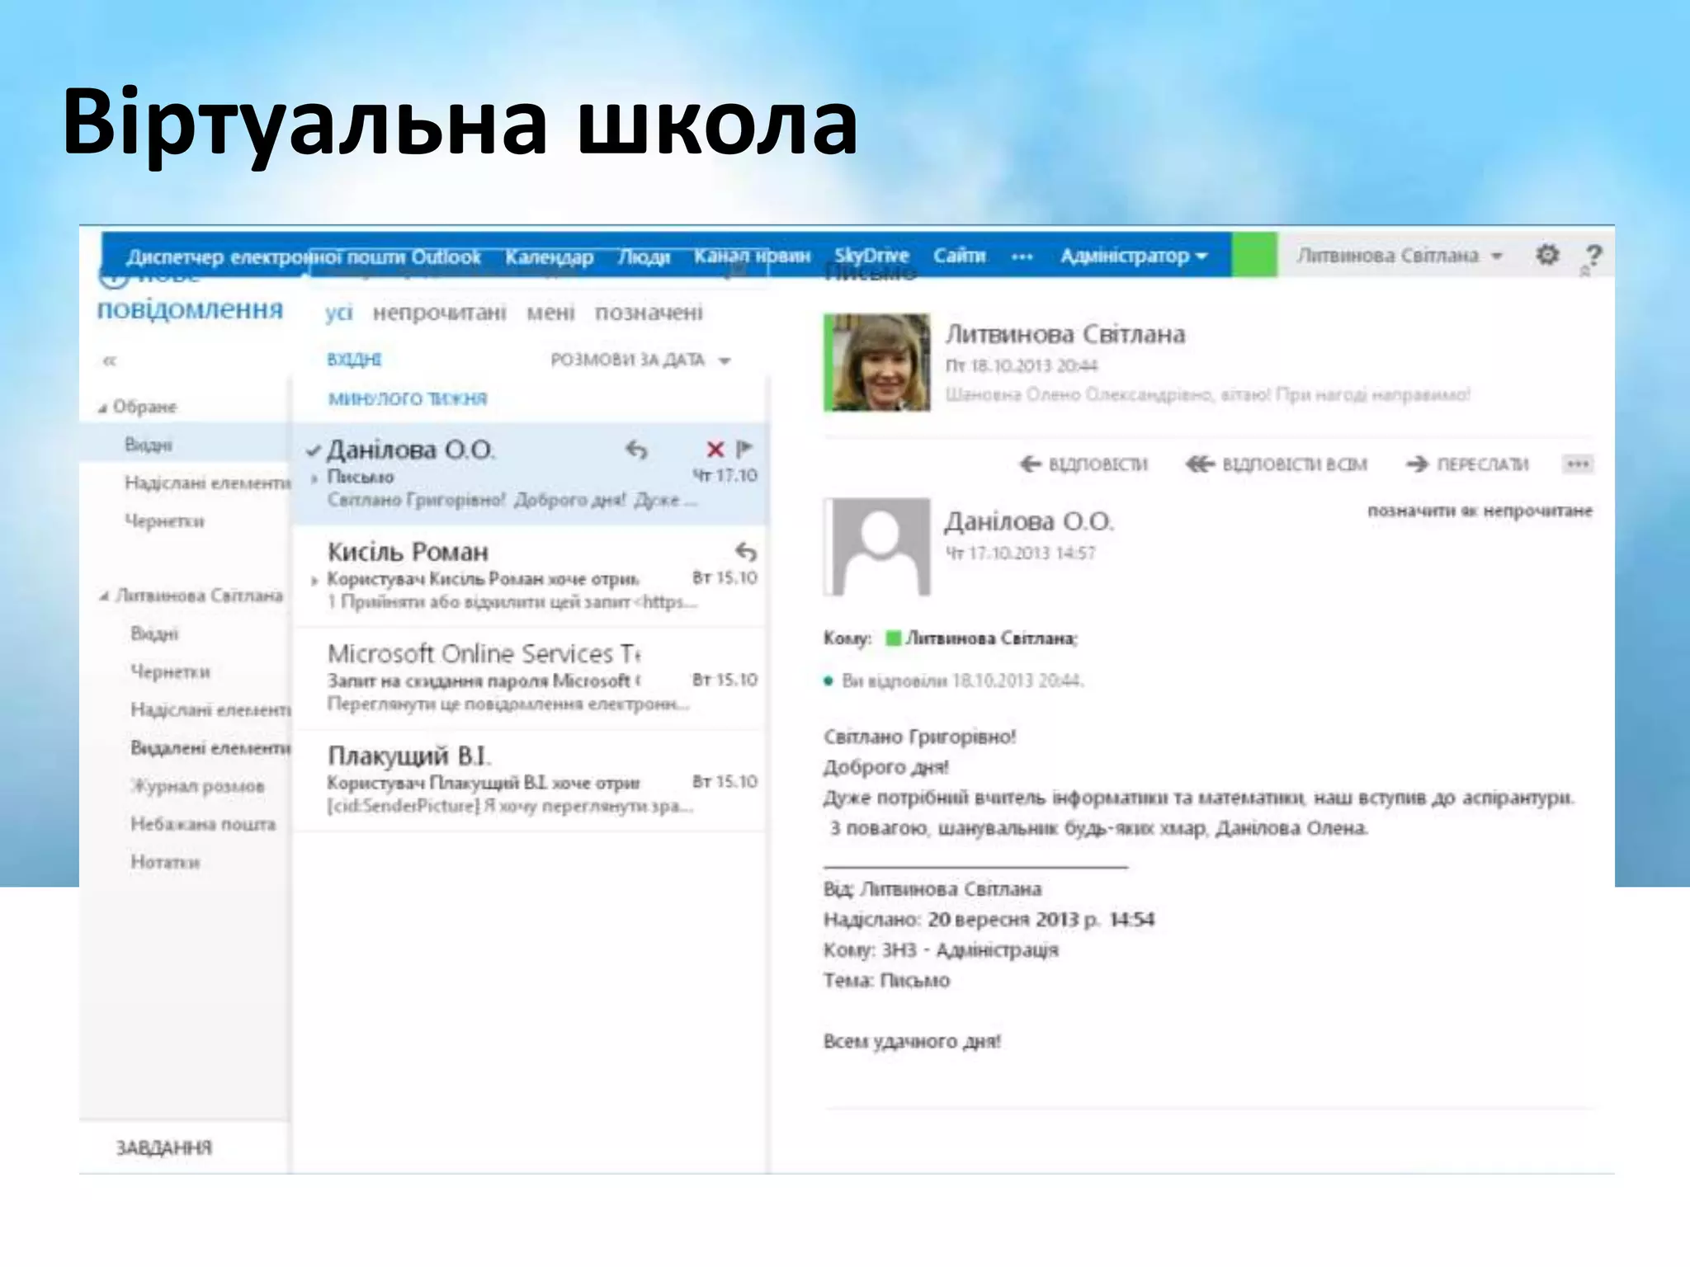
Task: Open the Литвинова Світлана account dropdown
Action: point(1400,256)
